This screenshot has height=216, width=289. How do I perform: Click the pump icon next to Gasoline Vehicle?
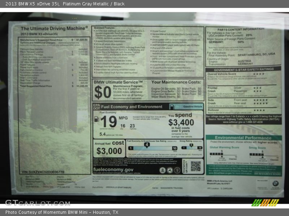pos(172,107)
